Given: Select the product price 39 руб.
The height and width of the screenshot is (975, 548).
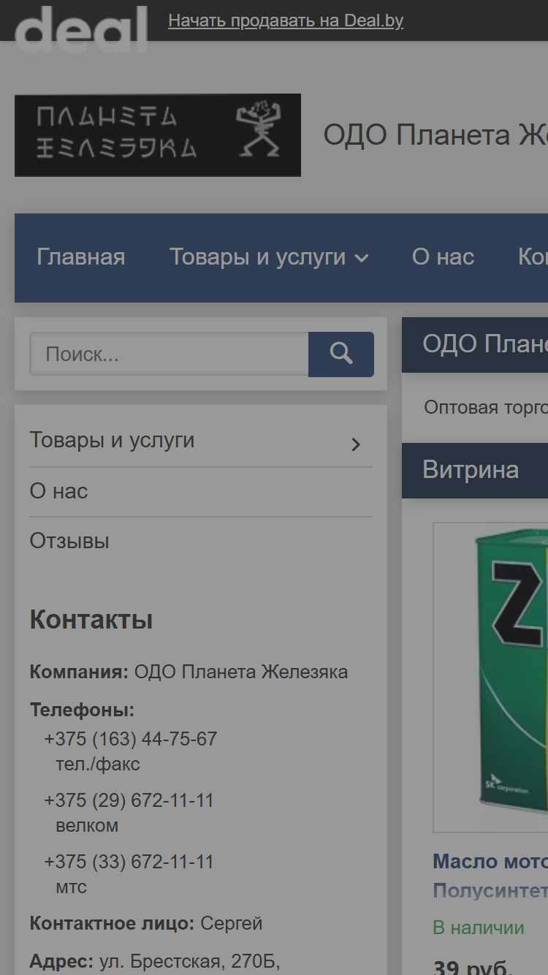Looking at the screenshot, I should click(473, 966).
